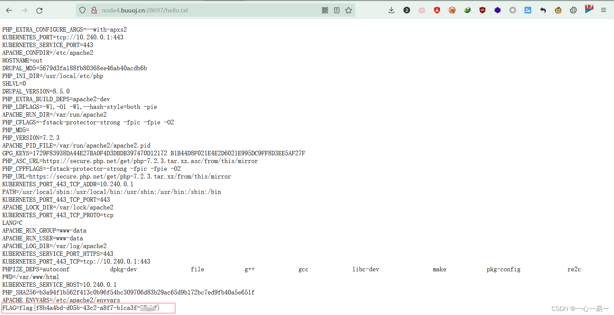View the insecure connection lock info

94,10
